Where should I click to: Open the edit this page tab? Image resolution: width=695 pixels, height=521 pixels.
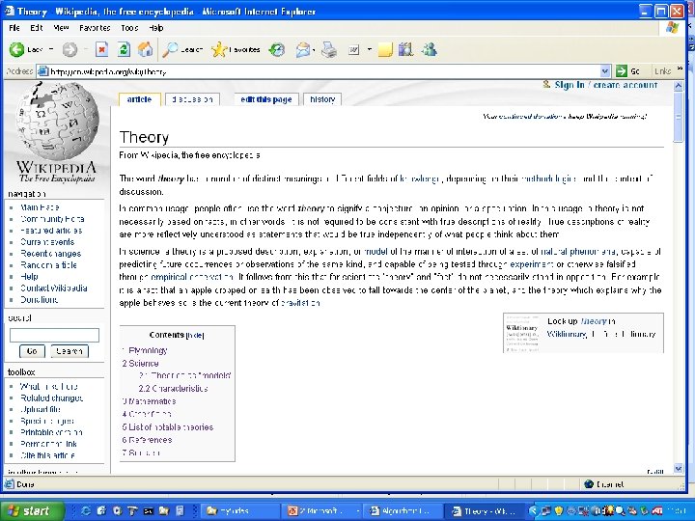coord(266,99)
